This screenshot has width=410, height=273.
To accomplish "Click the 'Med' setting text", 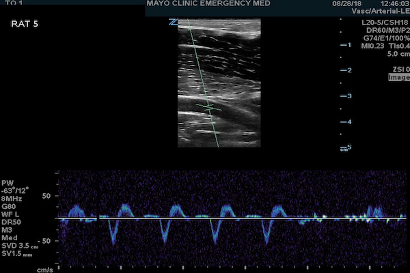I will point(10,238).
